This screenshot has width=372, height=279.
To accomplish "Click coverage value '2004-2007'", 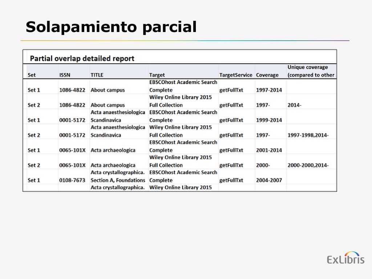I will pos(269,180).
